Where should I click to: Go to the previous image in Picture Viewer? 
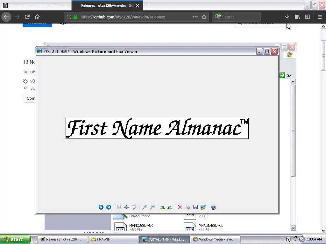[x=101, y=207]
